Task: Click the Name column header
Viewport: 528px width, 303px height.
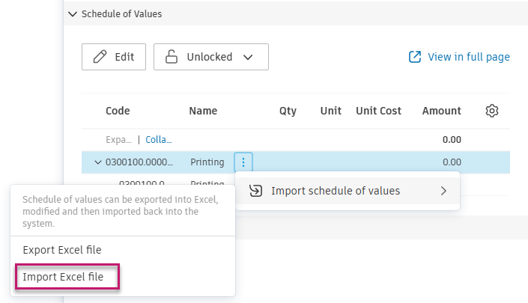Action: 203,111
